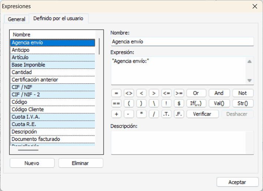263x191 pixels.
Task: Insert the exclamation mark operator
Action: pos(167,103)
